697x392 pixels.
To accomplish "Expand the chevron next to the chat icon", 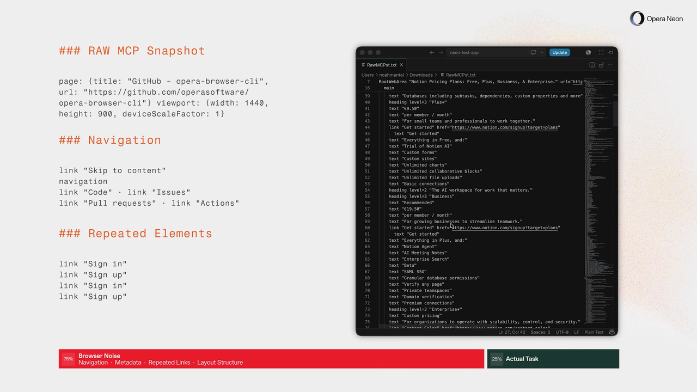I will (542, 53).
